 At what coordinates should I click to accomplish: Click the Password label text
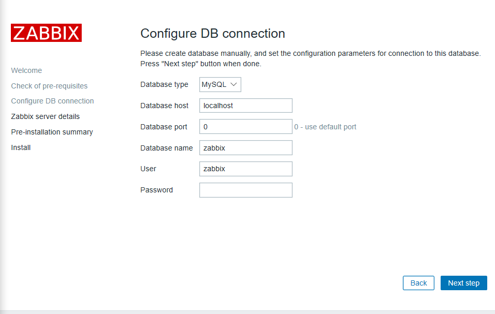pos(156,190)
